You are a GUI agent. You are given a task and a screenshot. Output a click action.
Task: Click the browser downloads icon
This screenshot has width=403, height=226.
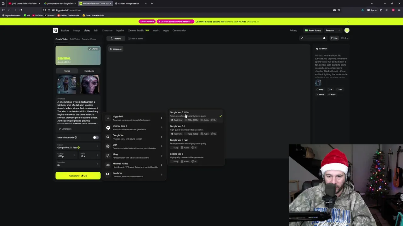(362, 10)
